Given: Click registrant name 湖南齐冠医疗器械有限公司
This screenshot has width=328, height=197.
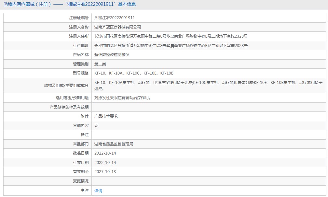Looking at the screenshot, I should point(117,27).
